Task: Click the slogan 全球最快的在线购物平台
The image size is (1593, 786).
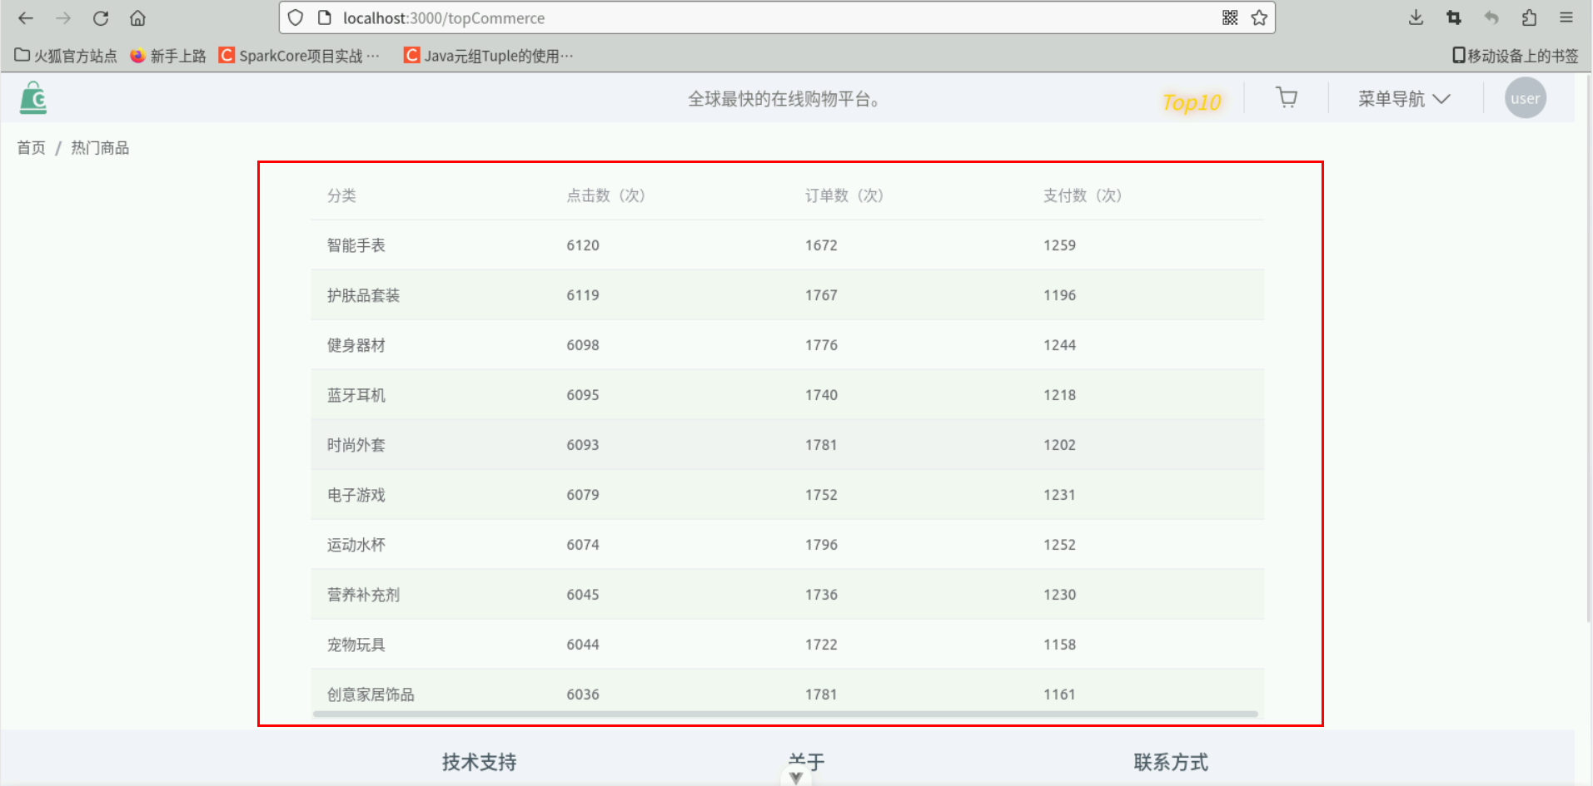Action: (784, 99)
